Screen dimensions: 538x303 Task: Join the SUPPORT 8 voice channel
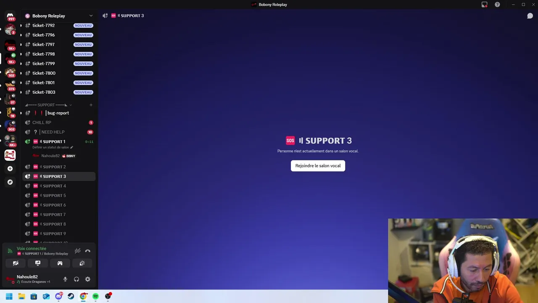pyautogui.click(x=59, y=224)
